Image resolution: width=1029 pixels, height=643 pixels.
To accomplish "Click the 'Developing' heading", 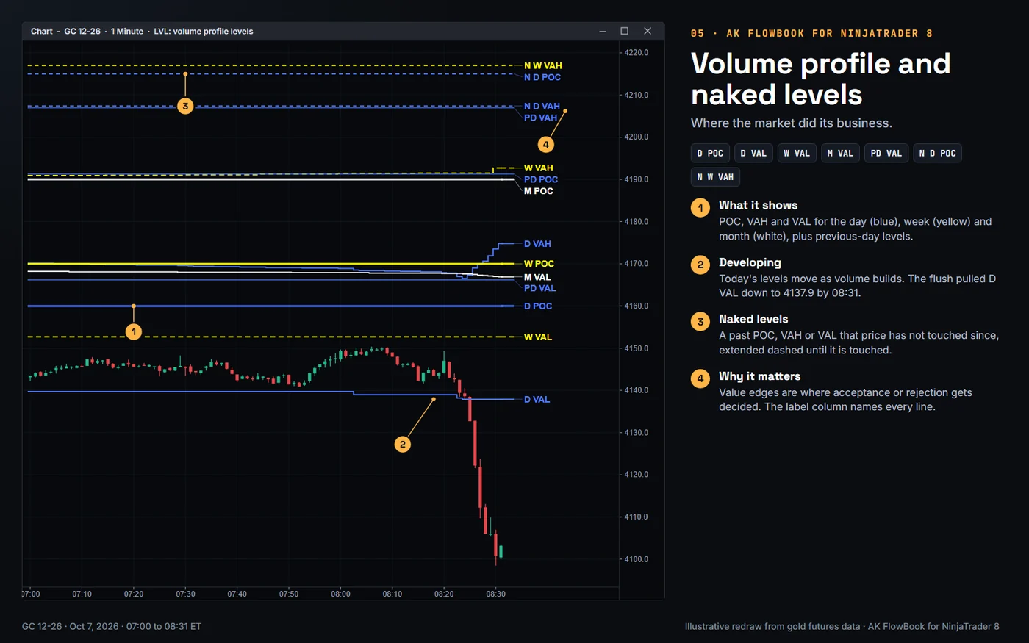I will 750,262.
